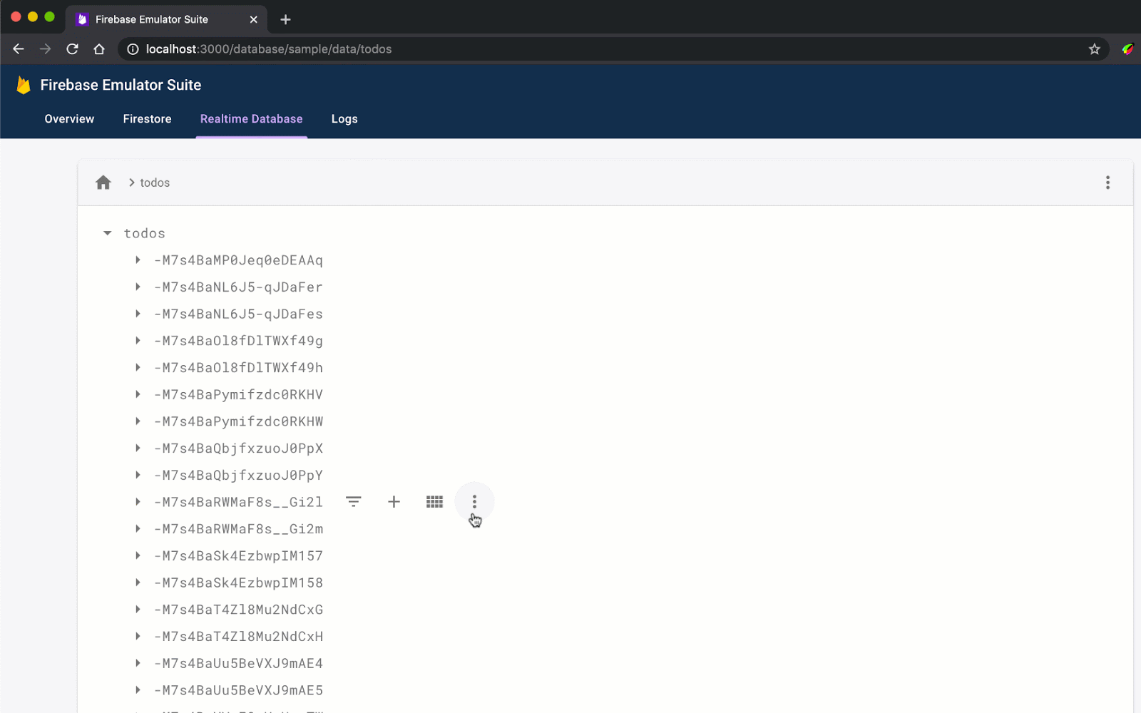Screen dimensions: 1141x713
Task: Click the Firebase logo in the header
Action: click(24, 85)
